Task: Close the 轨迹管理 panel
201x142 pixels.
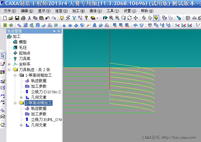Action: 59,31
